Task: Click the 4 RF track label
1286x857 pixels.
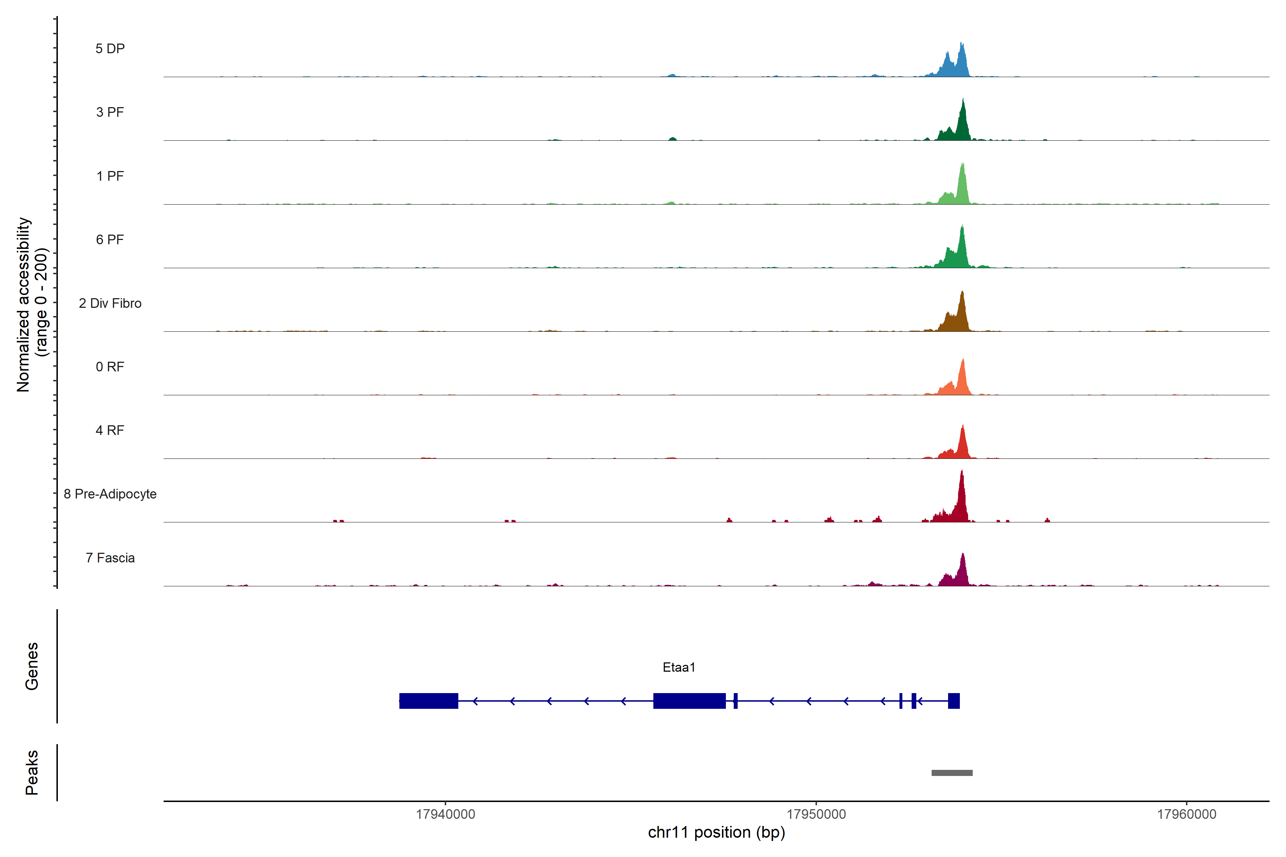Action: 110,430
